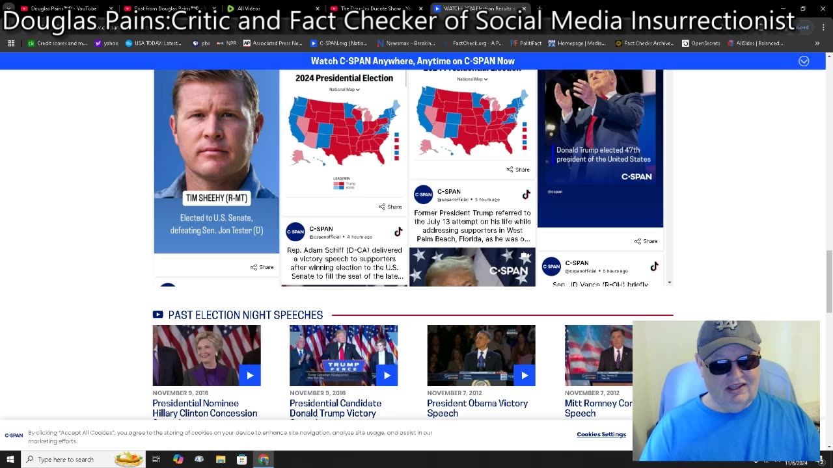This screenshot has height=468, width=833.
Task: Switch to The Douglas Ducote Show tab
Action: 376,8
